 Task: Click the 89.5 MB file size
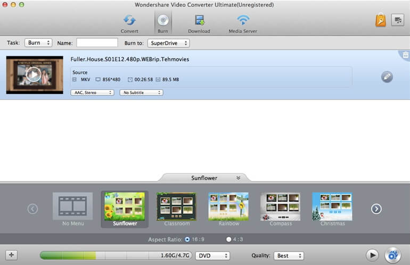[x=170, y=79]
